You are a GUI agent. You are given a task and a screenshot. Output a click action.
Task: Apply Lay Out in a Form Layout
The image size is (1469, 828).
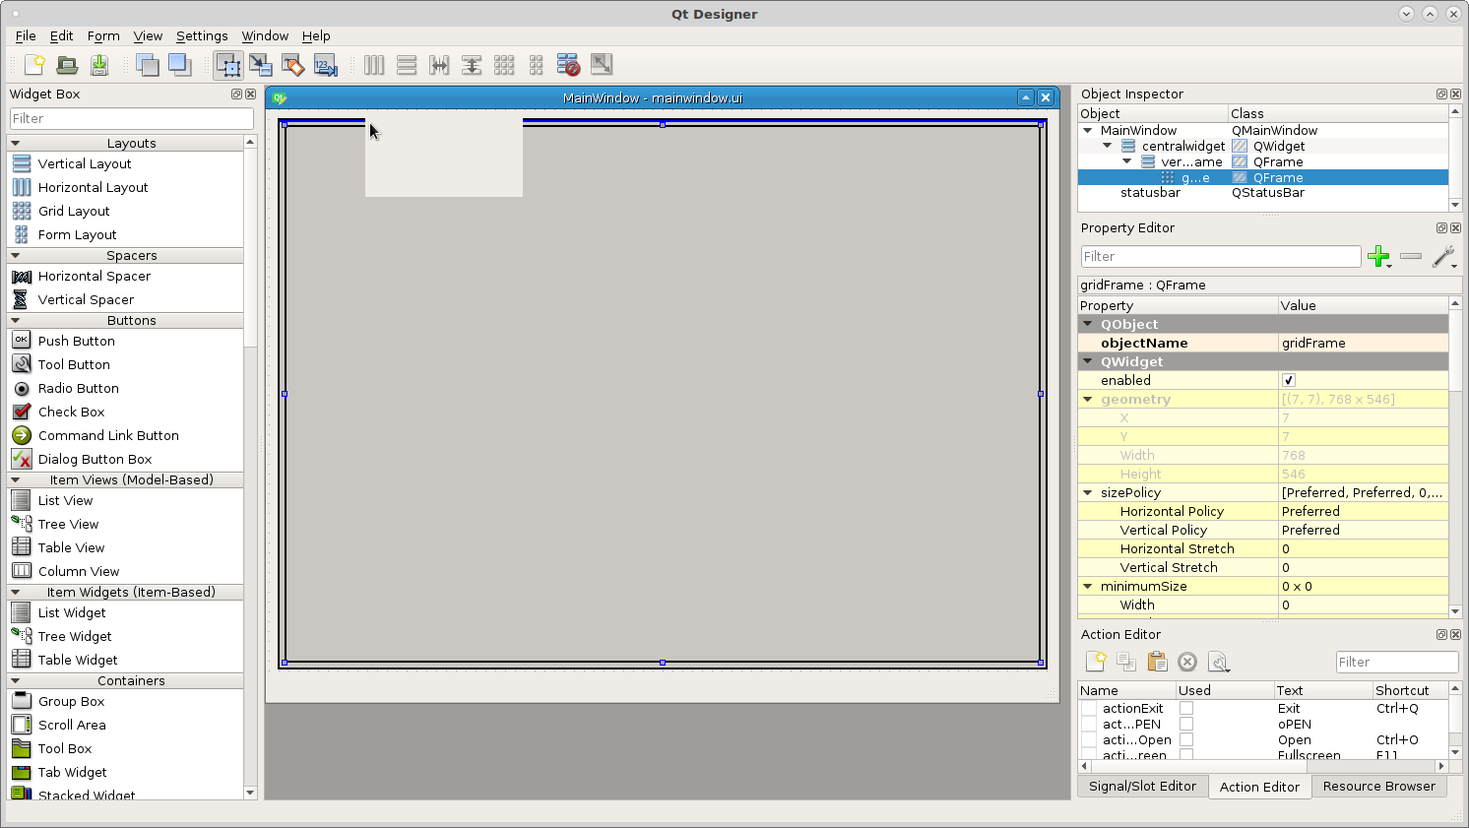click(537, 65)
